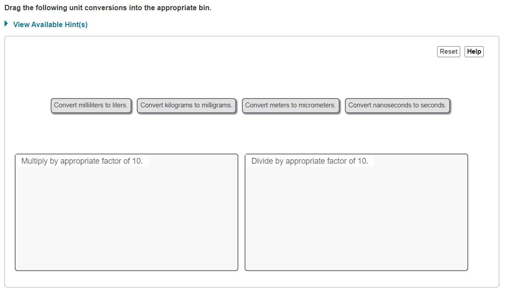Select the 'Convert meters to micrometers' tile

pyautogui.click(x=291, y=106)
